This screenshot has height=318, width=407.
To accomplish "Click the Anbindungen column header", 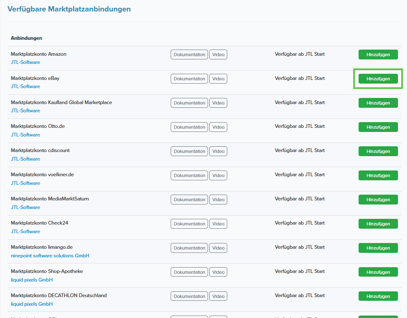I will 27,38.
